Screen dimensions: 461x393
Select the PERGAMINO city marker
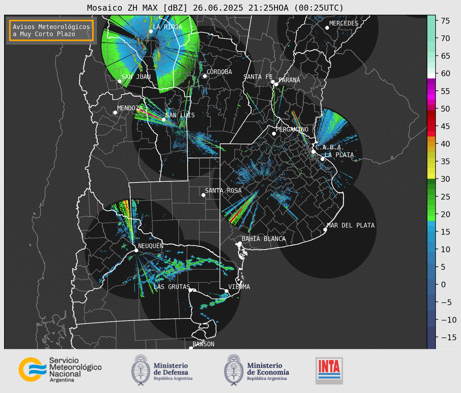pos(274,134)
